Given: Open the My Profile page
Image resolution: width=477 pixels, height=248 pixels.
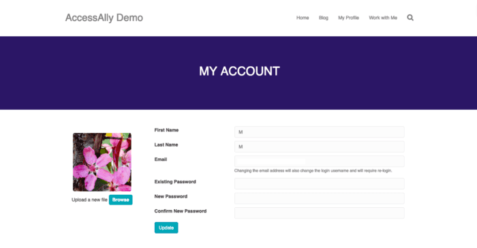Looking at the screenshot, I should (348, 18).
